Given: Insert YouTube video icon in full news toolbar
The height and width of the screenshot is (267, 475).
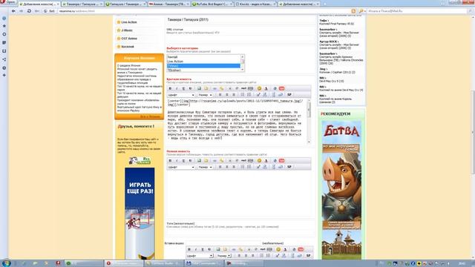Looking at the screenshot, I should coord(282,160).
